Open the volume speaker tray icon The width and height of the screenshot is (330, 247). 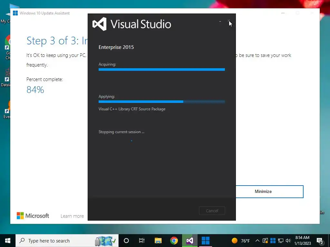[x=288, y=241]
